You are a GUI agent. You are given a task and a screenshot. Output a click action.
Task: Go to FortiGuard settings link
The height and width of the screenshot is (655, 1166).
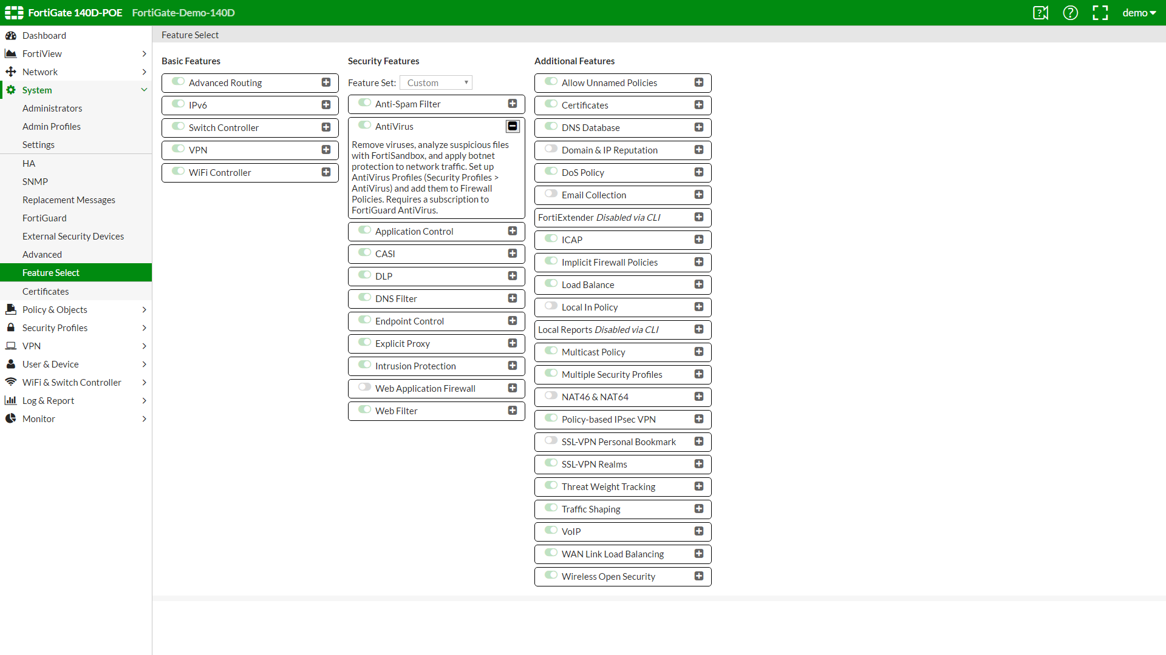(x=44, y=218)
